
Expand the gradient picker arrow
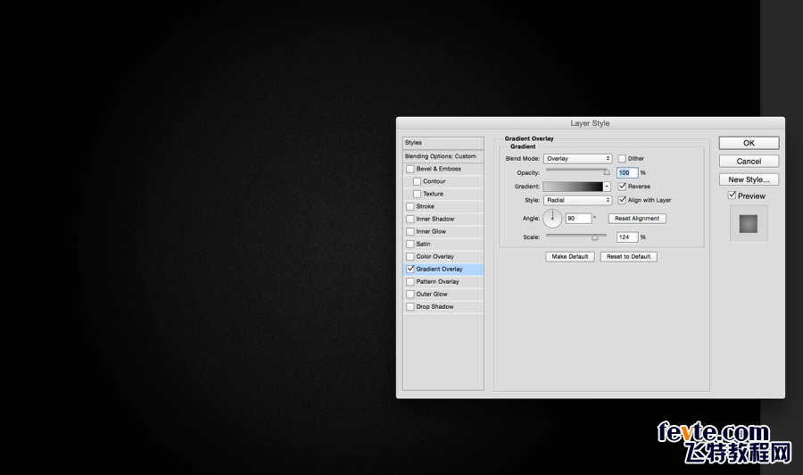click(607, 187)
